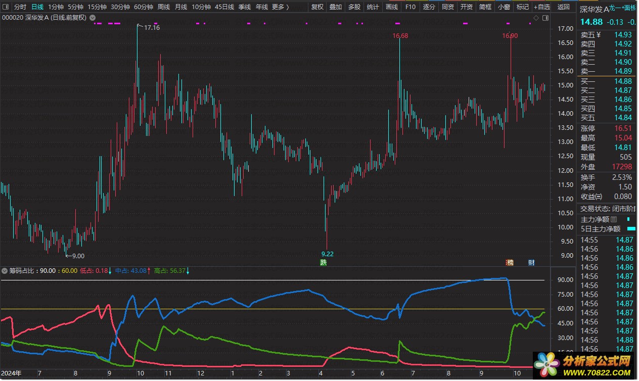Click the 榜 marker icon under the chart
Image resolution: width=639 pixels, height=381 pixels.
(x=510, y=262)
